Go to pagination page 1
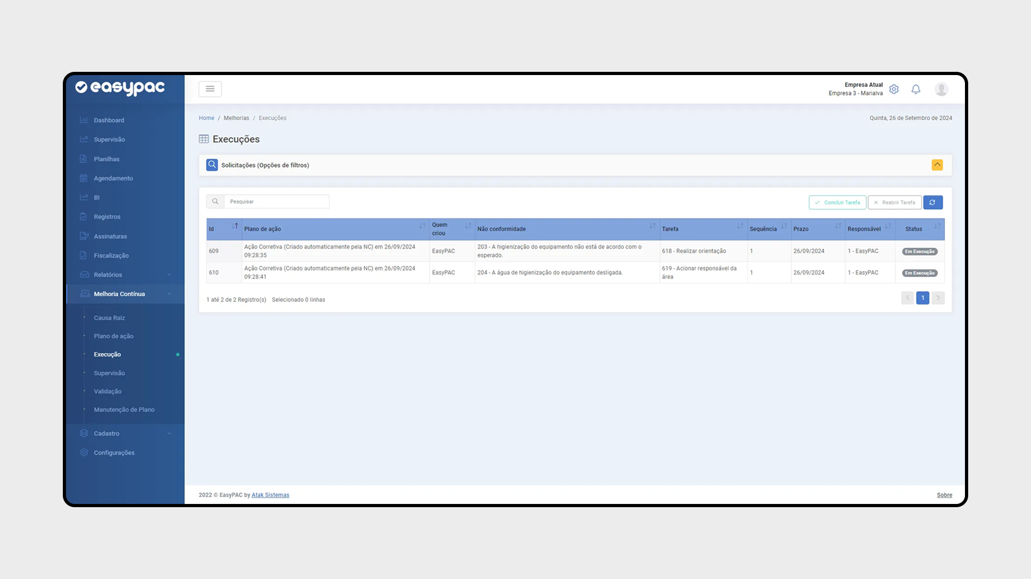1031x579 pixels. (x=923, y=298)
